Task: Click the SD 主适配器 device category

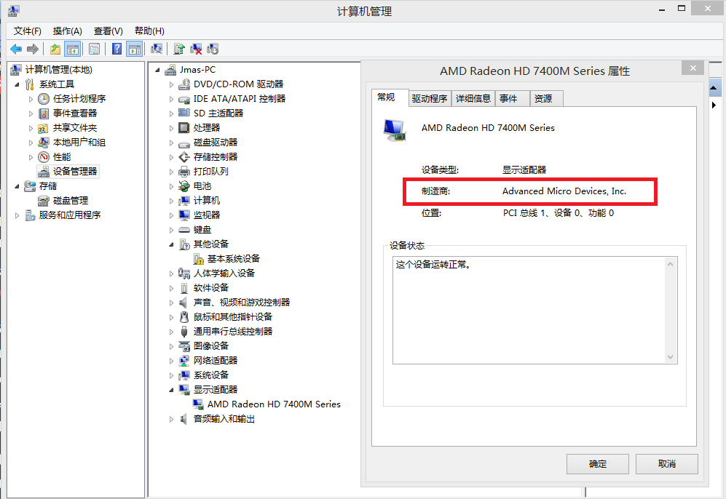Action: click(x=218, y=113)
